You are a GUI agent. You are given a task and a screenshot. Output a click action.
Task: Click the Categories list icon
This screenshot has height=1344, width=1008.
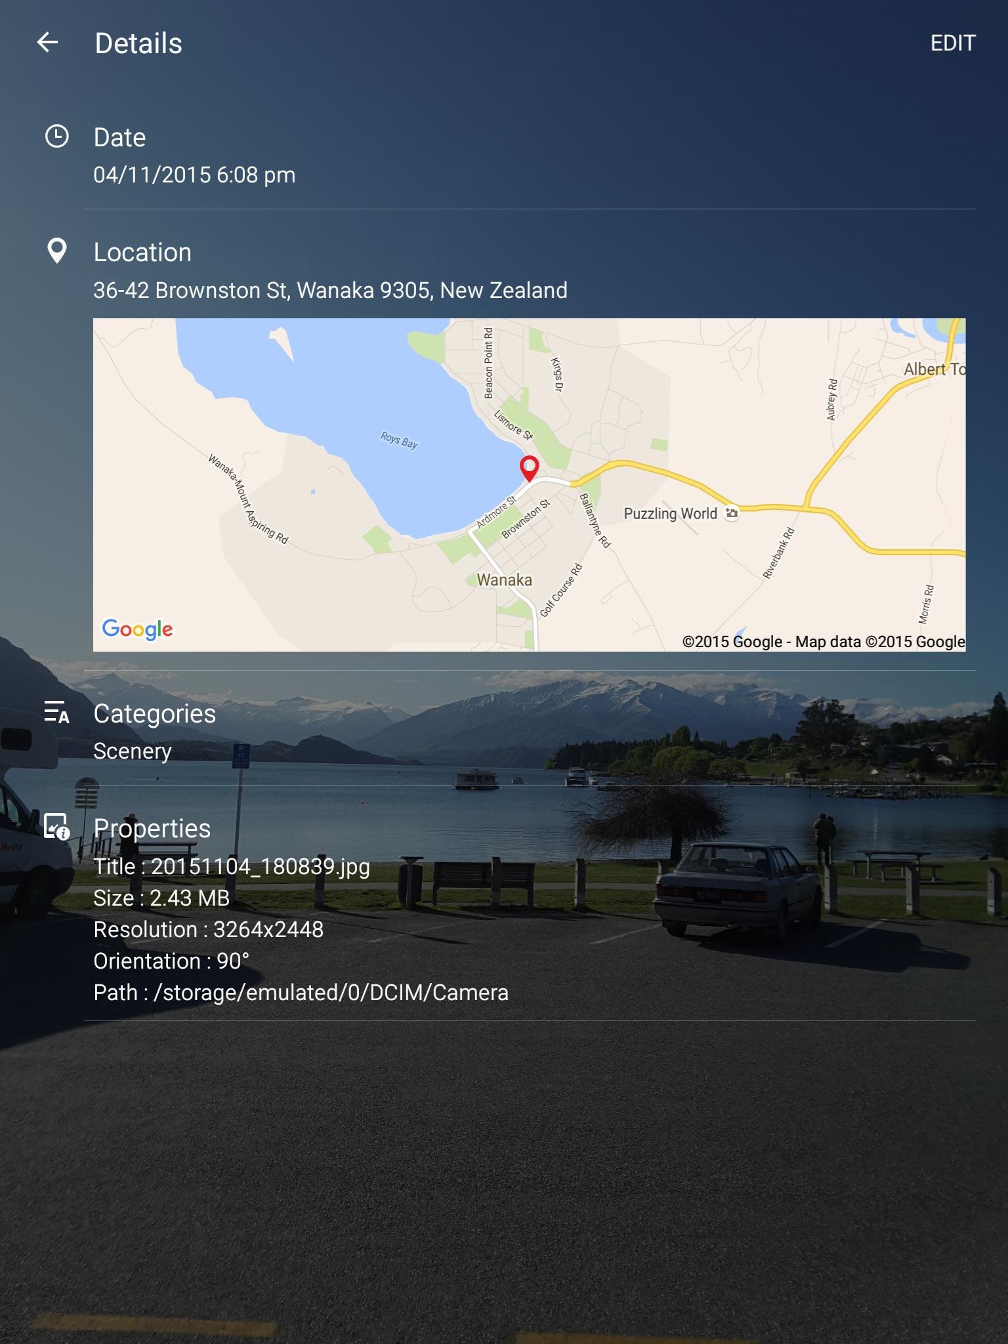[x=57, y=713]
